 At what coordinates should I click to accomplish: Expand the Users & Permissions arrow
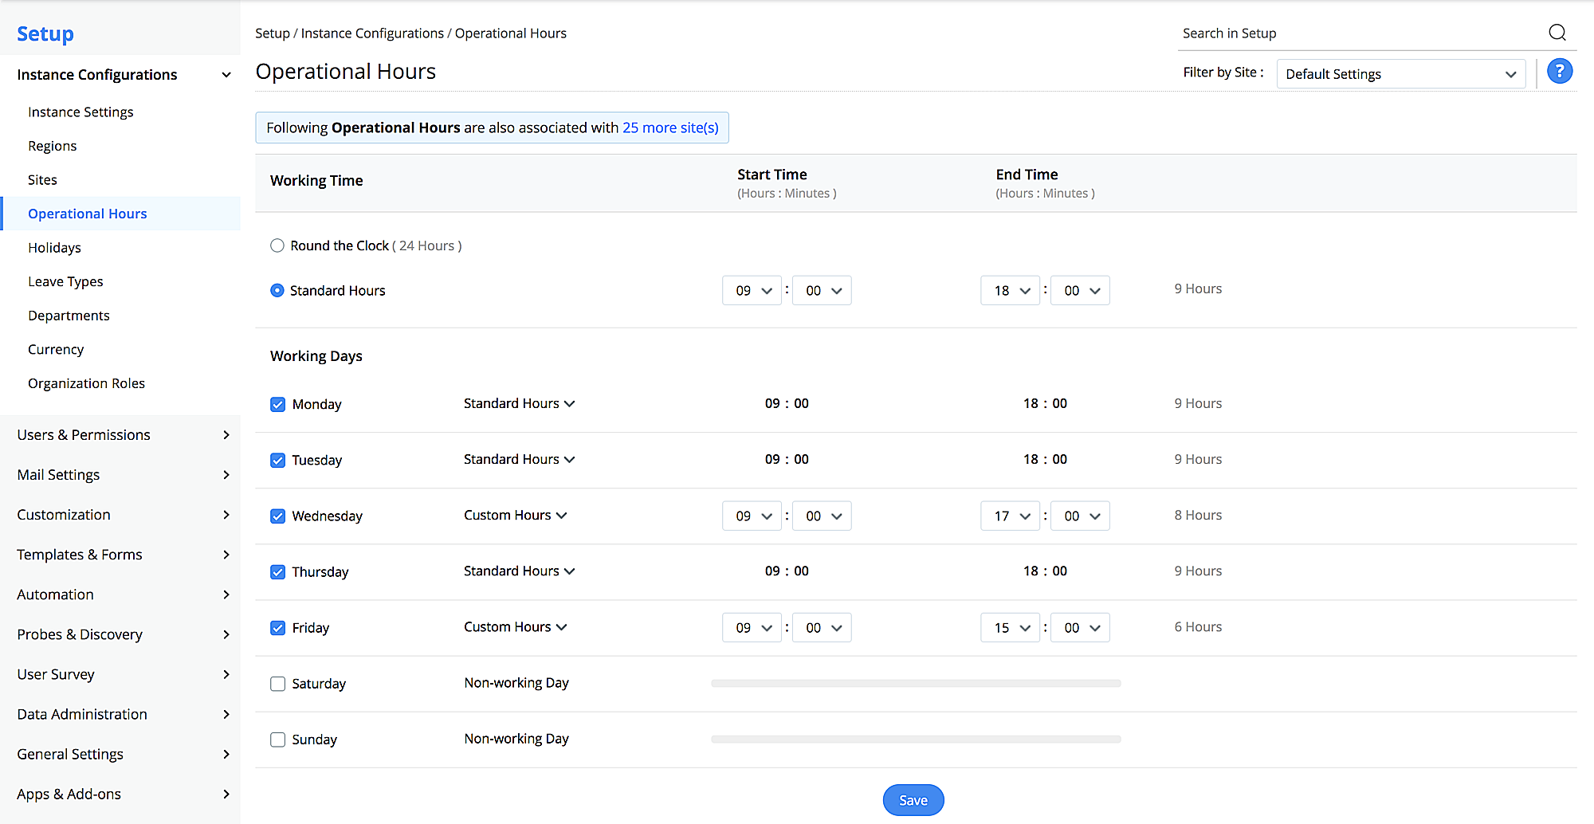point(226,435)
